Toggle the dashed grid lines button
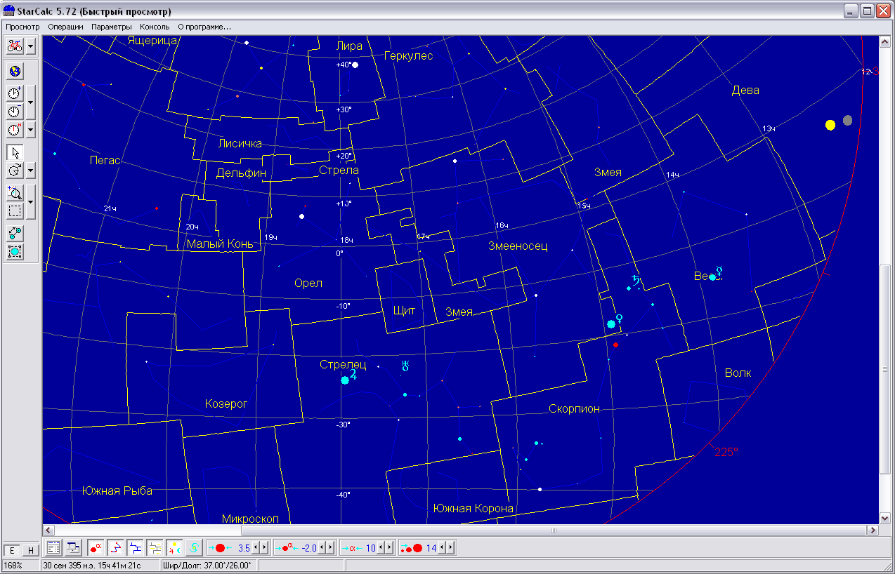 tap(155, 547)
